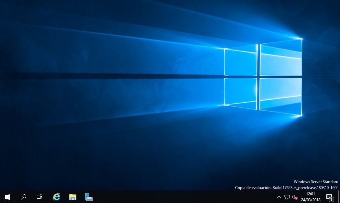340x203 pixels.
Task: Click the 24/03/2018 date in the tray
Action: [x=310, y=200]
